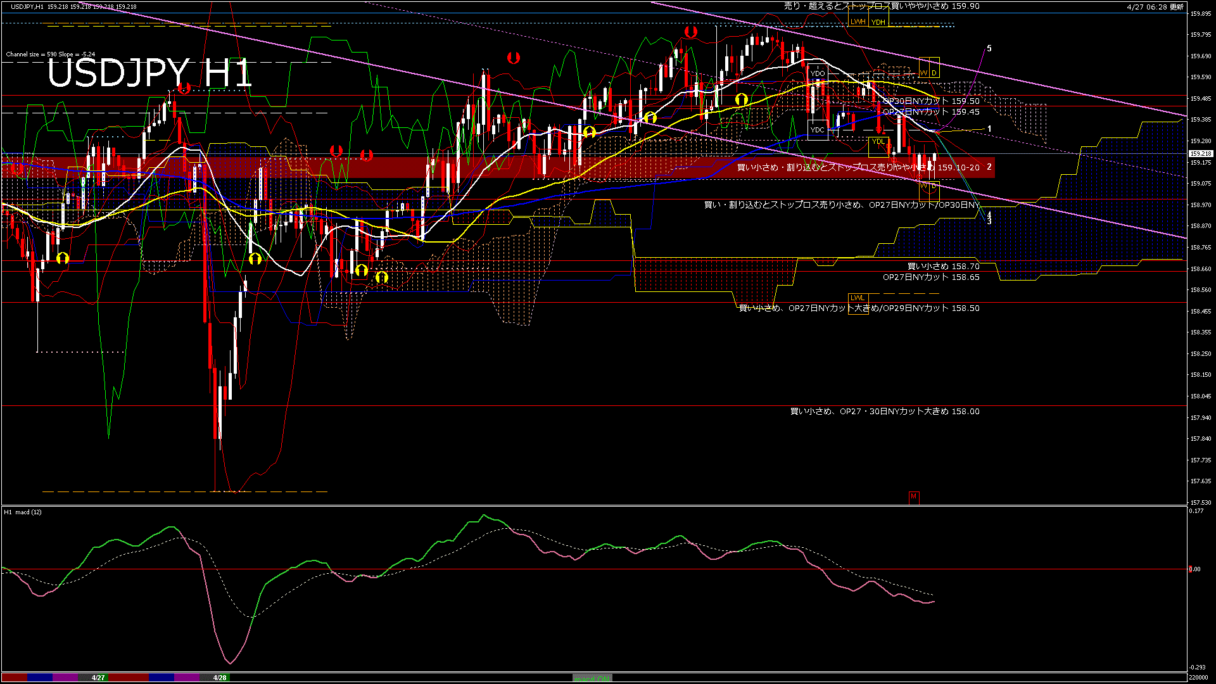Toggle the macd ON button
This screenshot has width=1216, height=684.
[x=592, y=678]
